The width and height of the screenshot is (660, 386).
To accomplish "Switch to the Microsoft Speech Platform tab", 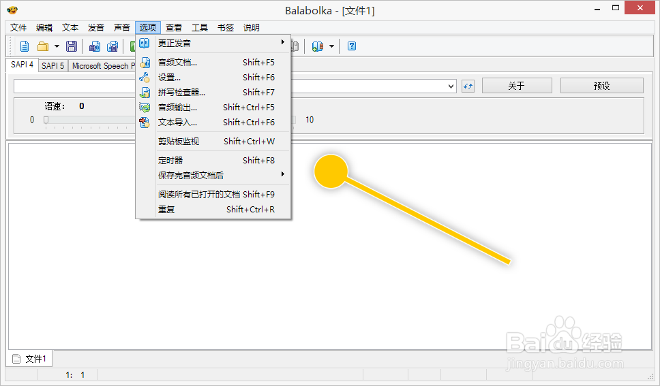I will pos(102,66).
